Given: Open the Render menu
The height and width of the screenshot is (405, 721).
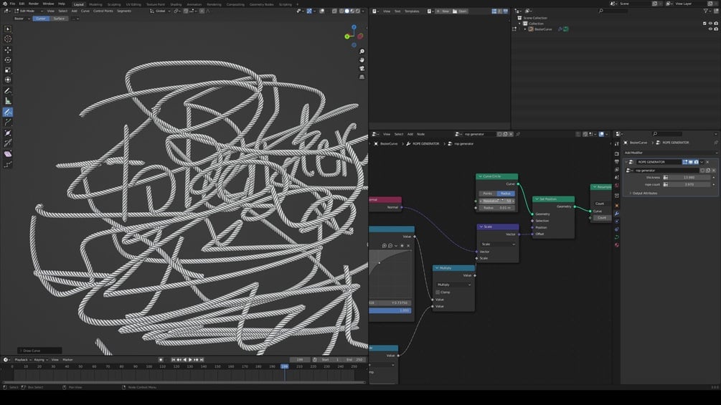Looking at the screenshot, I should [x=34, y=4].
